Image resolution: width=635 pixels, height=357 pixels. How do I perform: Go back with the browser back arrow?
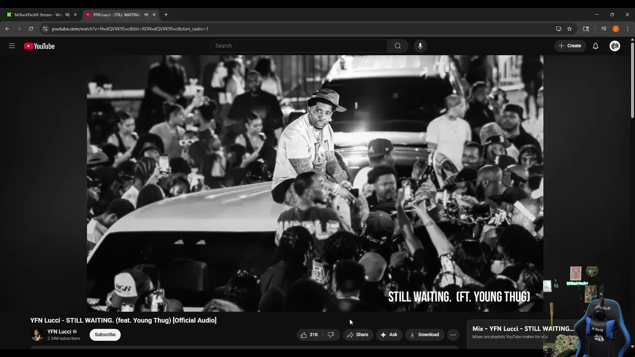pos(7,29)
